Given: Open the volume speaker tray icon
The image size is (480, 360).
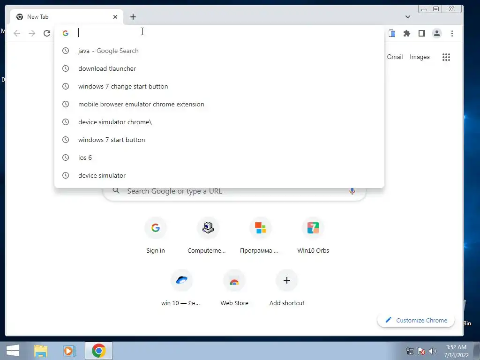Looking at the screenshot, I should coord(433,351).
